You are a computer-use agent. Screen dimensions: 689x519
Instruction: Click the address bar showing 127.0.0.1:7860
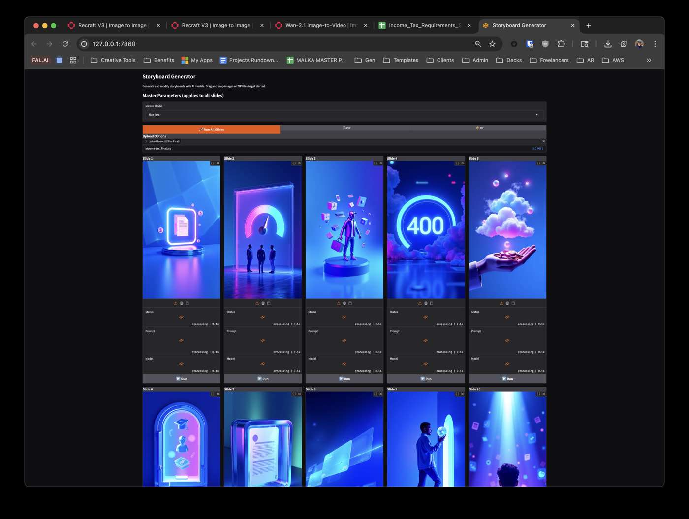click(x=276, y=44)
